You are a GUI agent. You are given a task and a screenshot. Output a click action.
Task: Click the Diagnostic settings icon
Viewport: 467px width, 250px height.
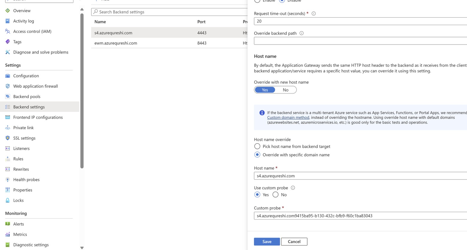(7, 245)
